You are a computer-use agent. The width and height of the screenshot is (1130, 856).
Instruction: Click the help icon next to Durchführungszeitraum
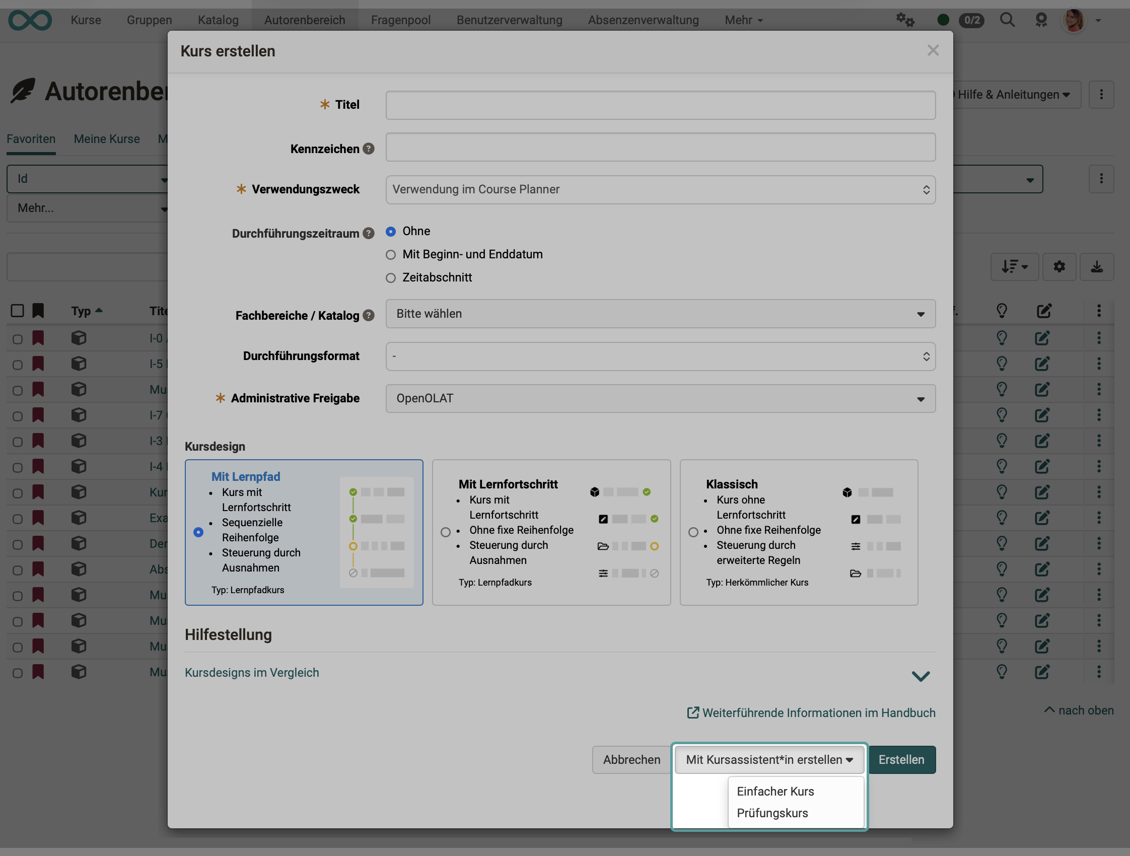click(368, 234)
